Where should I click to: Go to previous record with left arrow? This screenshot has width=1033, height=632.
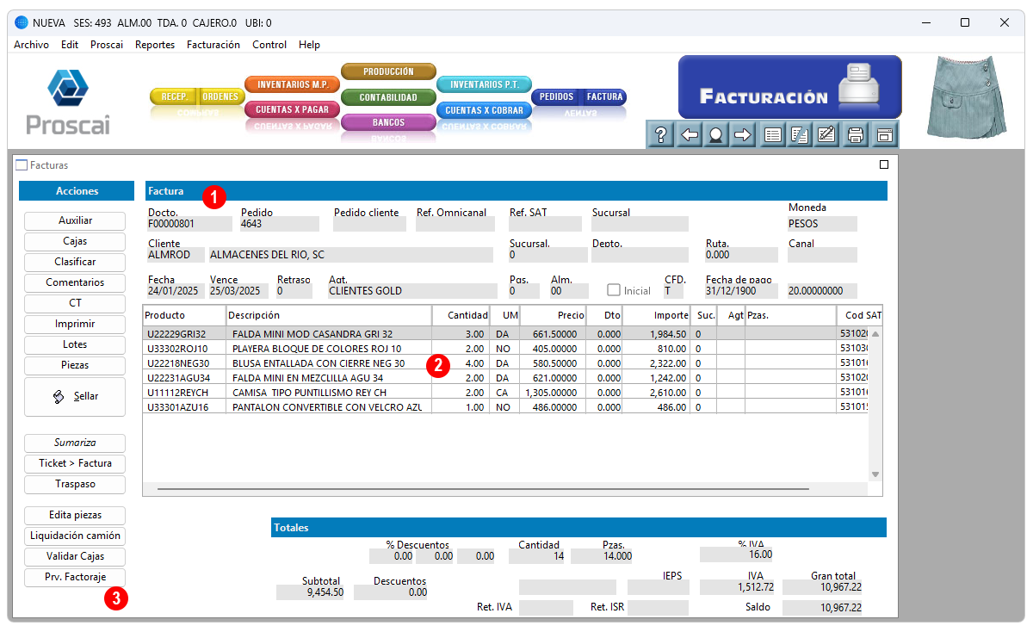[x=689, y=135]
